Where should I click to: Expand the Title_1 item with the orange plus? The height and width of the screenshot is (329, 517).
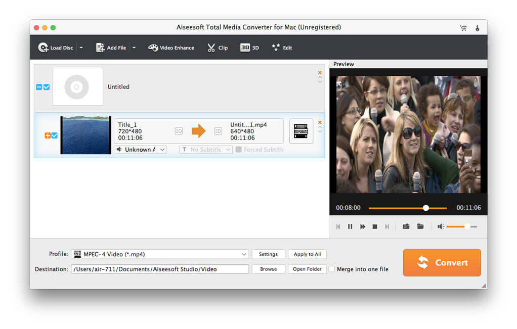48,135
